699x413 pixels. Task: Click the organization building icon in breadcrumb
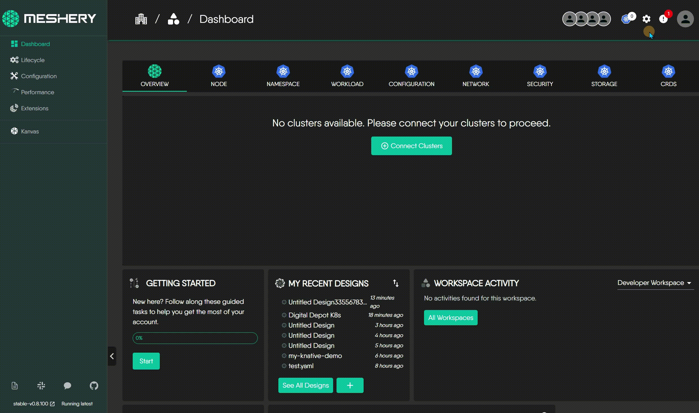click(x=141, y=19)
